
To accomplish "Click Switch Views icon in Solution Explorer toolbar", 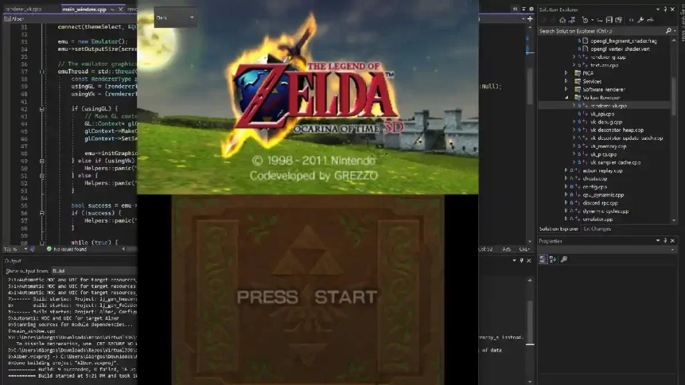I will tap(572, 20).
